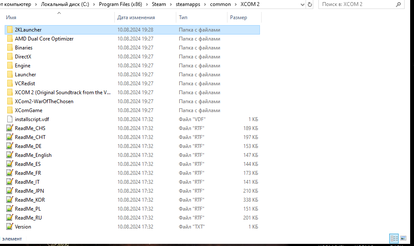Select the XComGame folder icon
This screenshot has width=414, height=246.
point(10,110)
